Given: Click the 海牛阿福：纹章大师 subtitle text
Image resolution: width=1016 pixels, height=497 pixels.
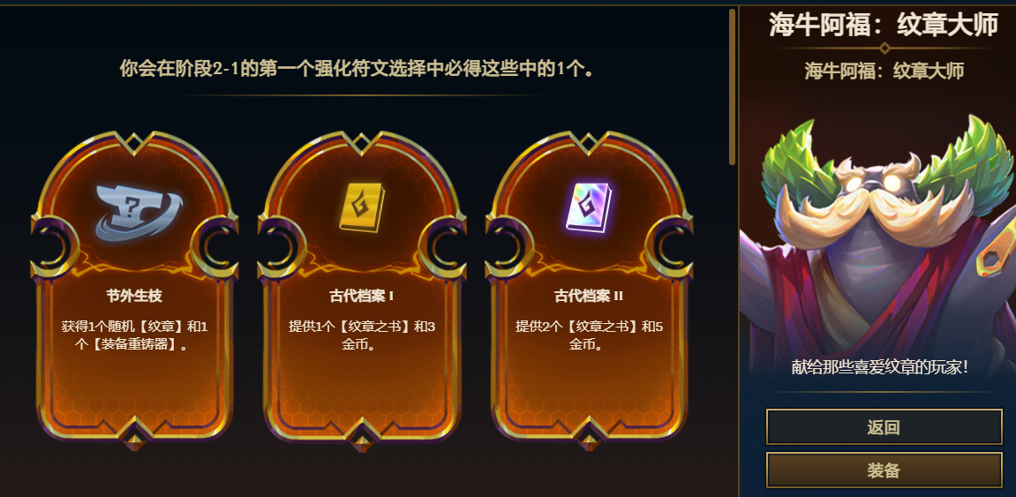Looking at the screenshot, I should tap(884, 71).
